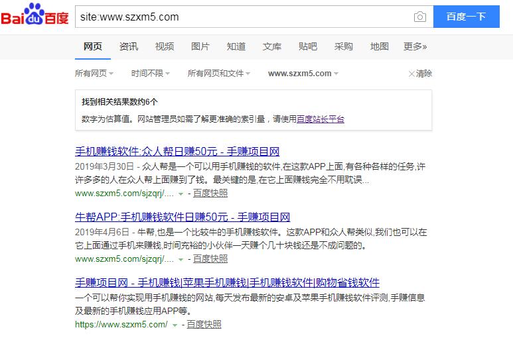Open the 地图 tab
513x340 pixels.
pyautogui.click(x=379, y=46)
